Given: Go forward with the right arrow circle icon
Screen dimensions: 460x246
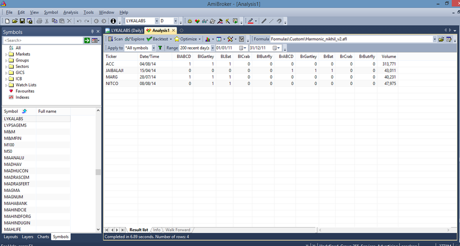Looking at the screenshot, I should coord(104,21).
